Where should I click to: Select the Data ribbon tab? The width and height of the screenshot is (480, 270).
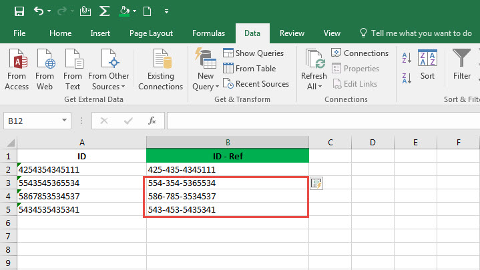[252, 33]
